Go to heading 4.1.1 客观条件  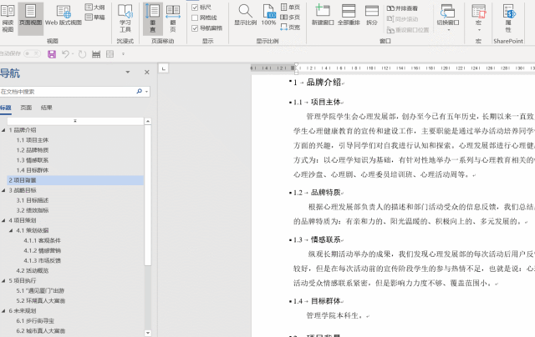[x=43, y=240]
